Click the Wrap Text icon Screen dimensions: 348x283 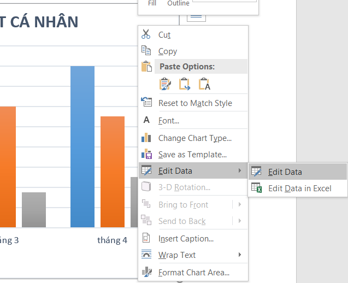point(146,255)
